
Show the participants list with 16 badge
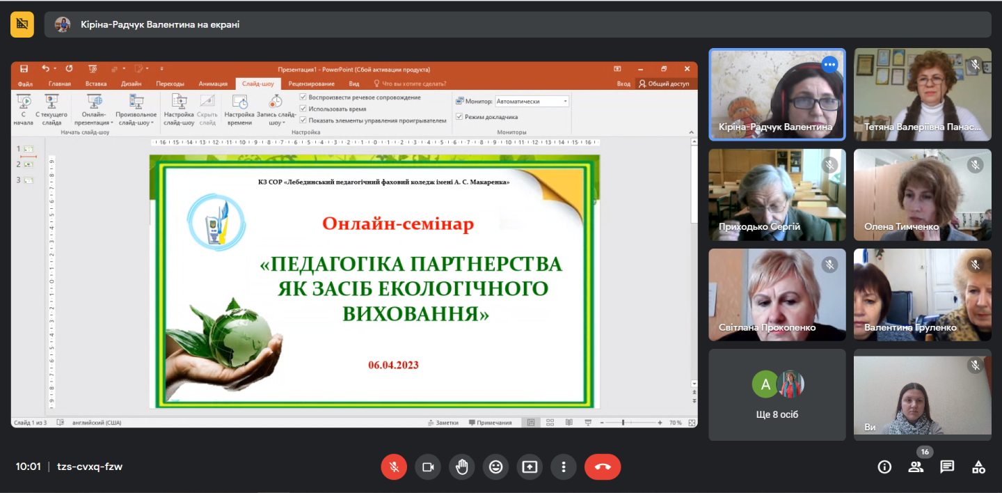pyautogui.click(x=916, y=467)
